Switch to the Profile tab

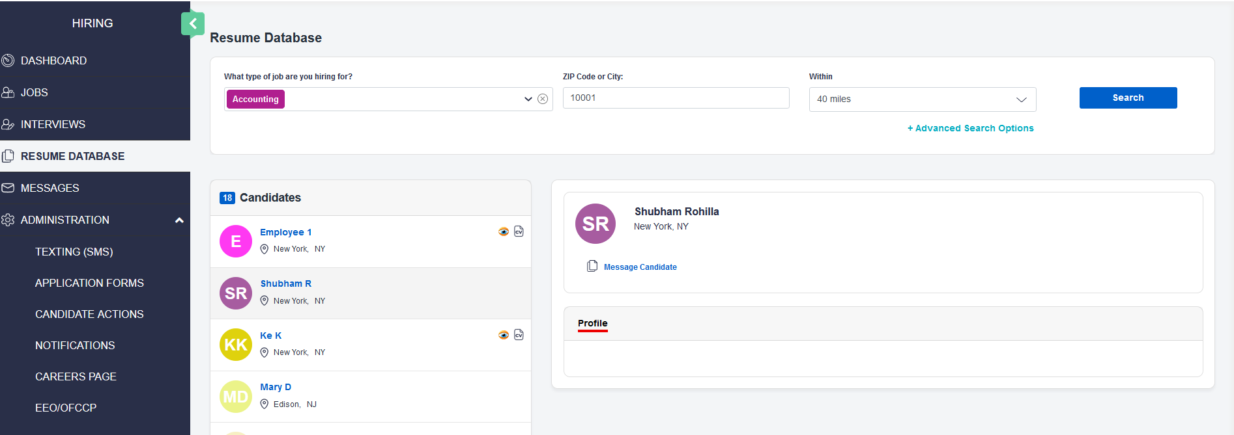click(592, 323)
